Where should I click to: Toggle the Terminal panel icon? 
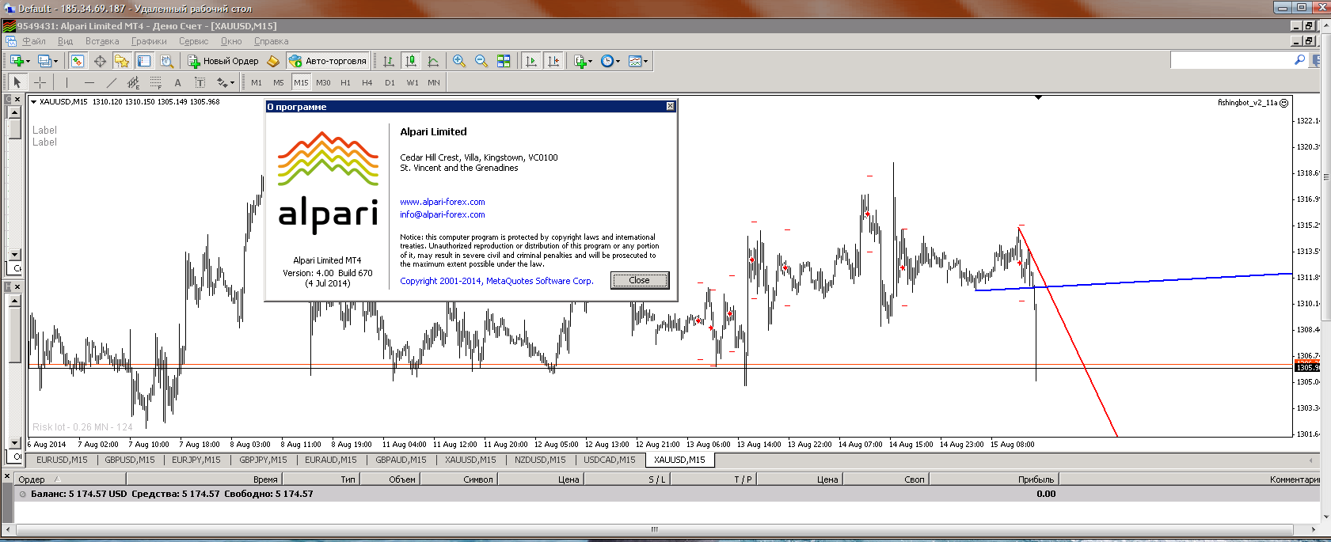tap(144, 61)
